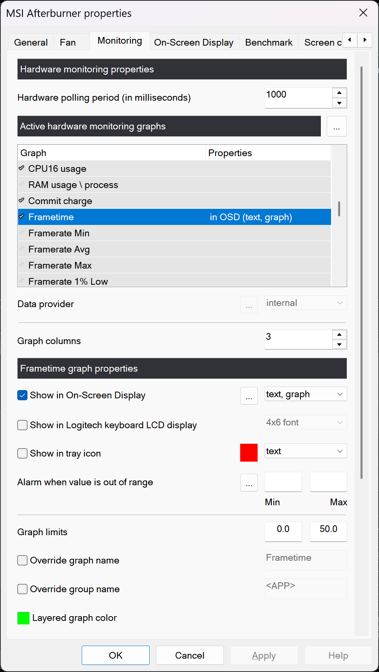Click the dialog page vertical scrollbar
Image resolution: width=379 pixels, height=672 pixels.
click(361, 272)
